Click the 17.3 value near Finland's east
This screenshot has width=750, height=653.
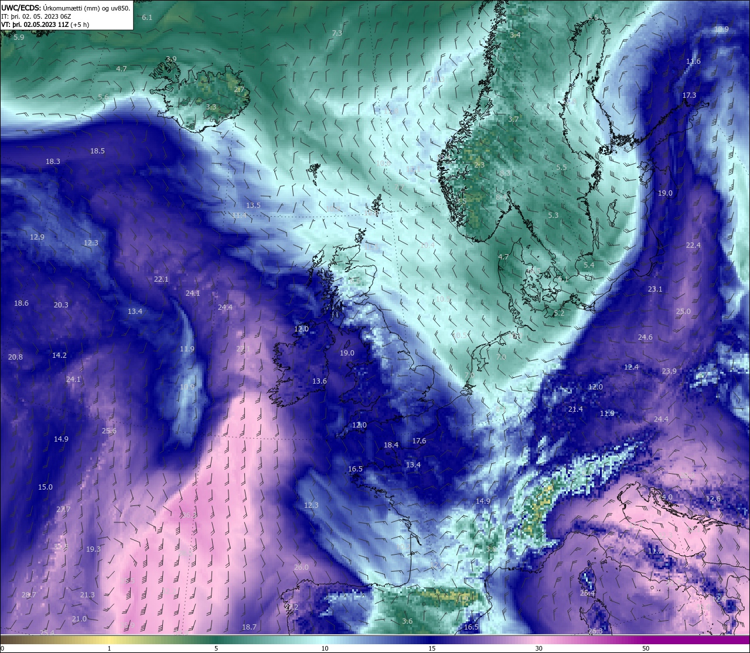pos(689,95)
